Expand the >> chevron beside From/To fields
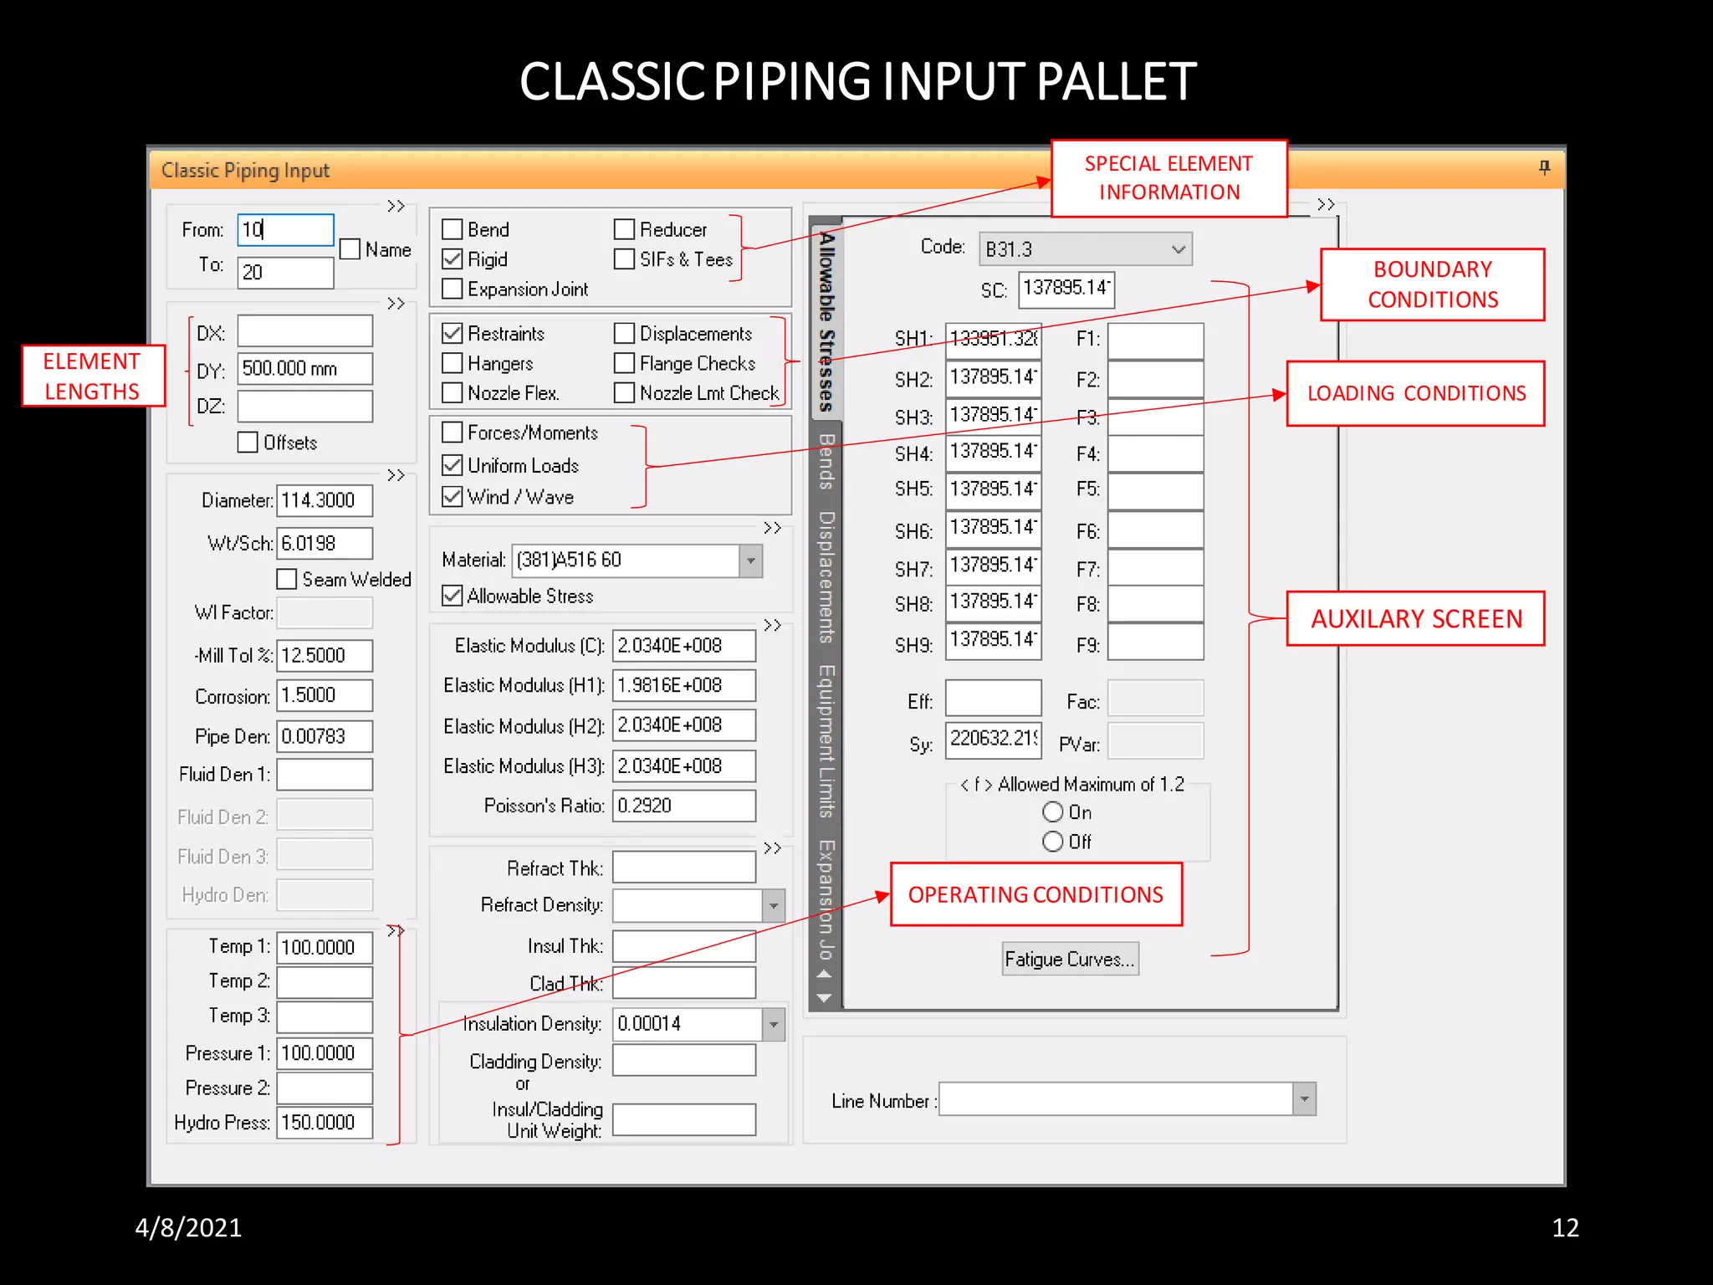The width and height of the screenshot is (1713, 1285). tap(396, 206)
